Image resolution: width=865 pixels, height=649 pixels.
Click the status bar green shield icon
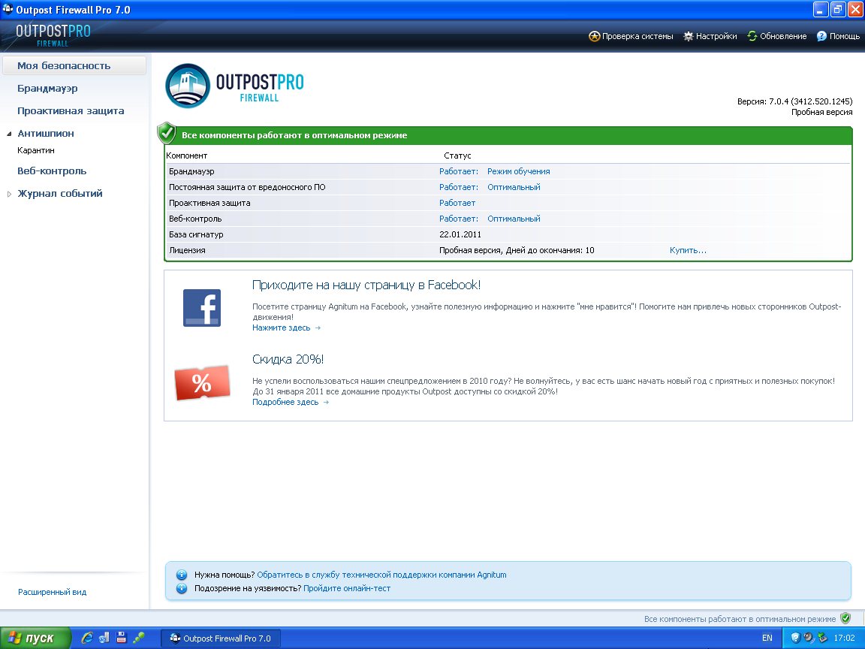tap(845, 618)
